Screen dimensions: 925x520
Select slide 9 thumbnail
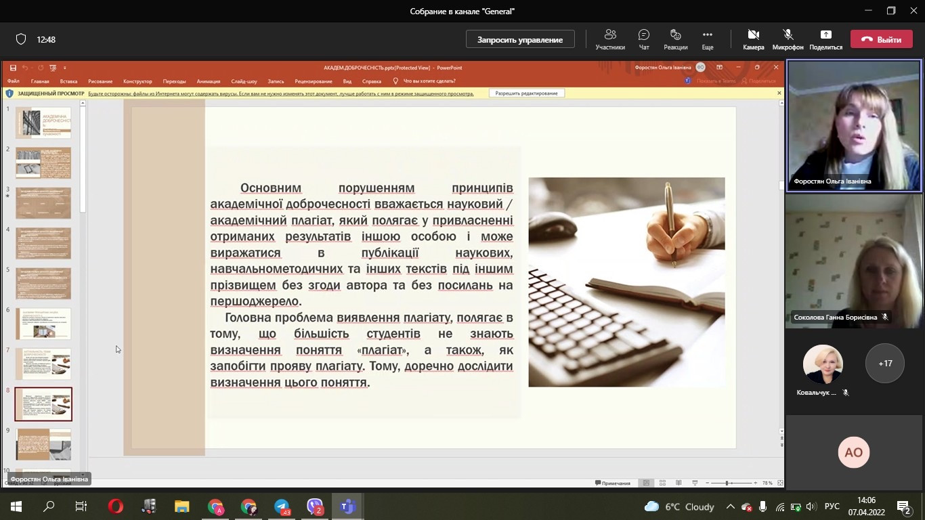43,444
